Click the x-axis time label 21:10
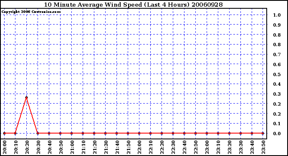 point(83,147)
